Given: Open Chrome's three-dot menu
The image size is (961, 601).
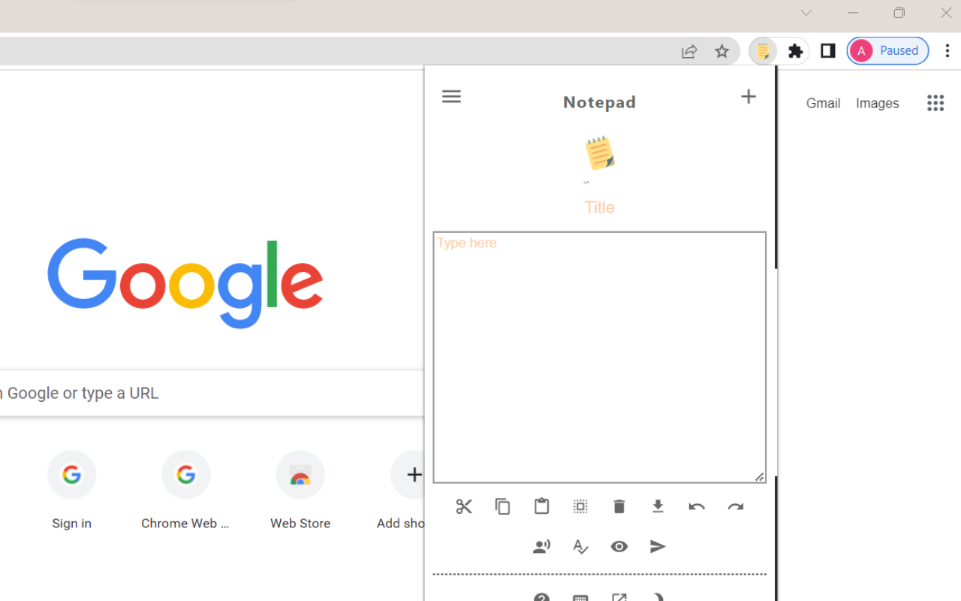Looking at the screenshot, I should tap(947, 50).
